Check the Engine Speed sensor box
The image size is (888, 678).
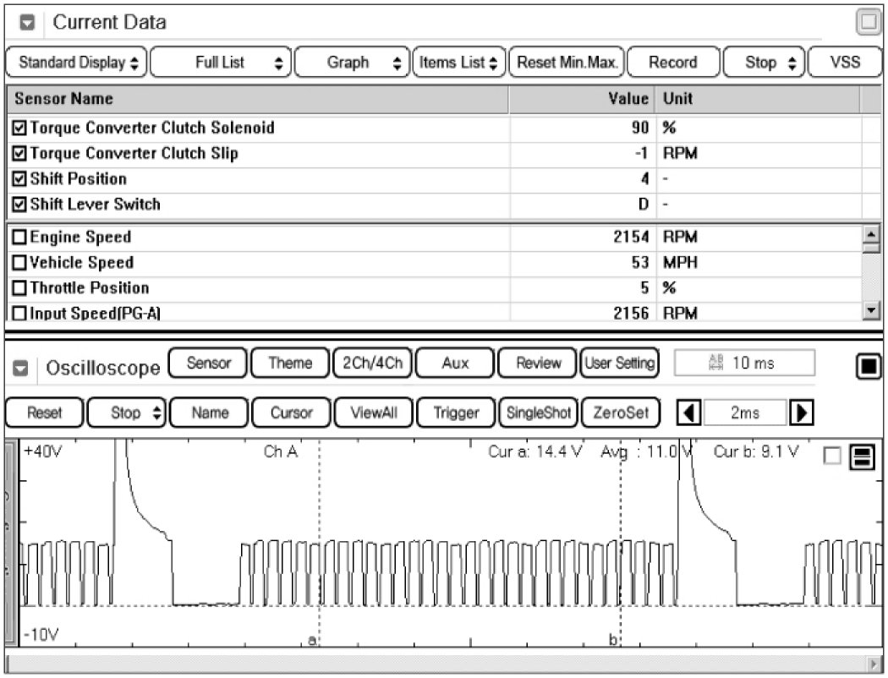20,238
